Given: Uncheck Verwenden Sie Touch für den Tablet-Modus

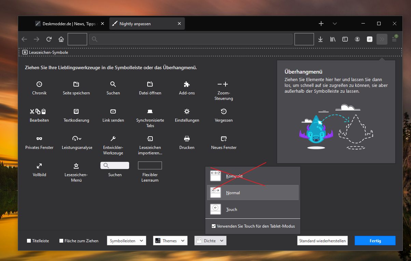Looking at the screenshot, I should (x=214, y=226).
